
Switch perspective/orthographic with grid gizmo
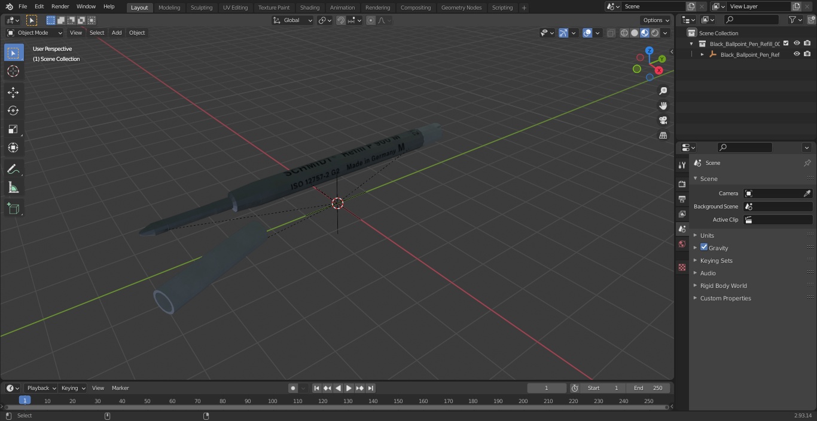tap(663, 136)
